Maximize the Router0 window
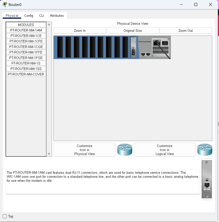 (196, 4)
